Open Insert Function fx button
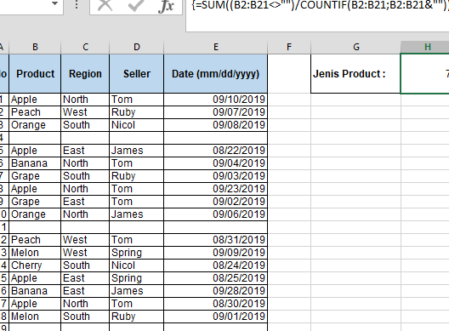The height and width of the screenshot is (331, 449). 166,6
